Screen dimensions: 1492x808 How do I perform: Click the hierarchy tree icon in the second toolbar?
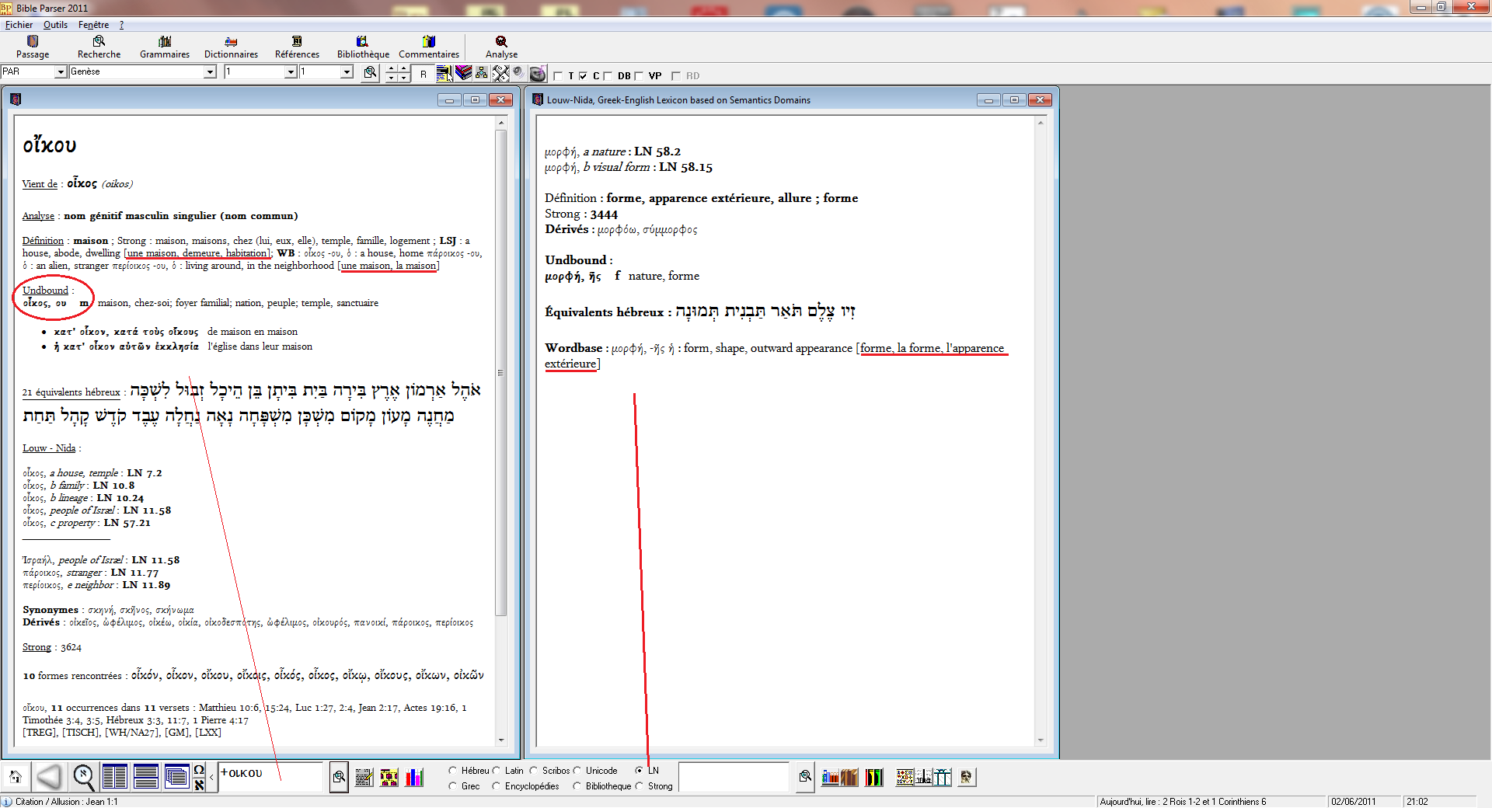pyautogui.click(x=482, y=73)
